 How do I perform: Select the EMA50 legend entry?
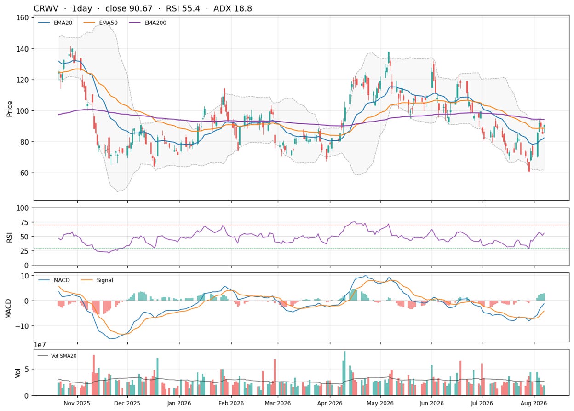coord(109,22)
